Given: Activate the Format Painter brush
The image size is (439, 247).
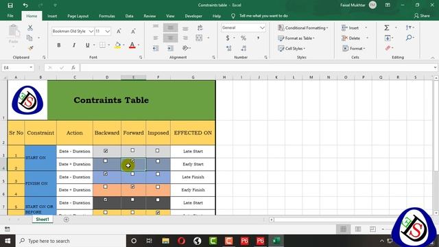Looking at the screenshot, I should point(30,48).
